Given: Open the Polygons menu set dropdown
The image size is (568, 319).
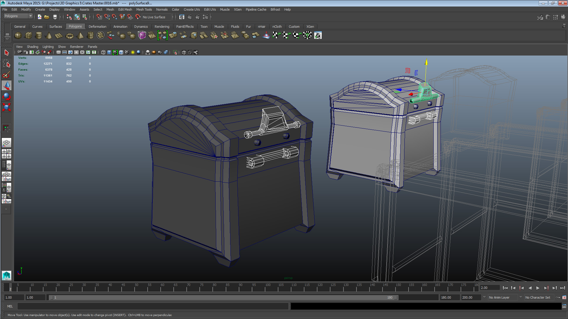Looking at the screenshot, I should pyautogui.click(x=18, y=16).
